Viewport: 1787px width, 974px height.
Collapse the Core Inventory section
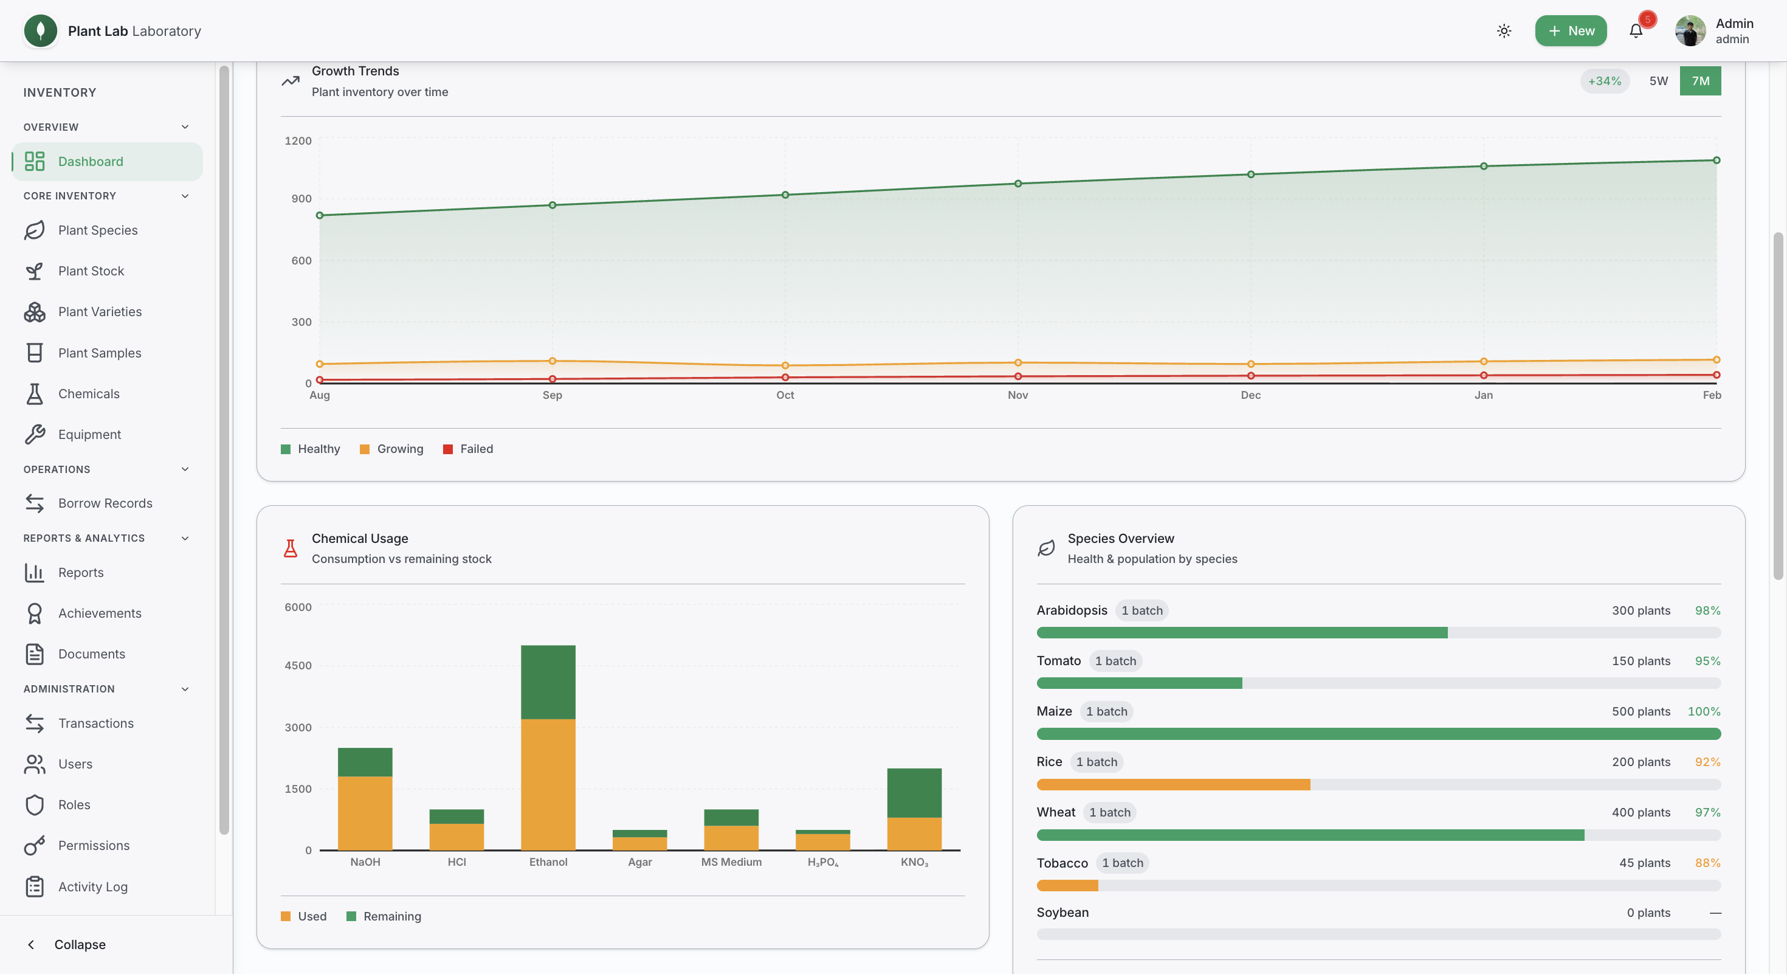pyautogui.click(x=185, y=196)
